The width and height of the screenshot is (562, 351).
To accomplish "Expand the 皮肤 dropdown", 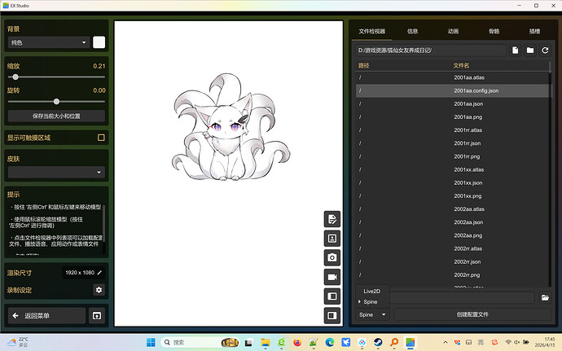I will click(56, 172).
